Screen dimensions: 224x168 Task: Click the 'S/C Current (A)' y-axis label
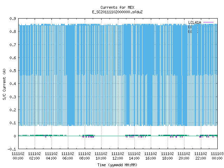click(x=5, y=84)
